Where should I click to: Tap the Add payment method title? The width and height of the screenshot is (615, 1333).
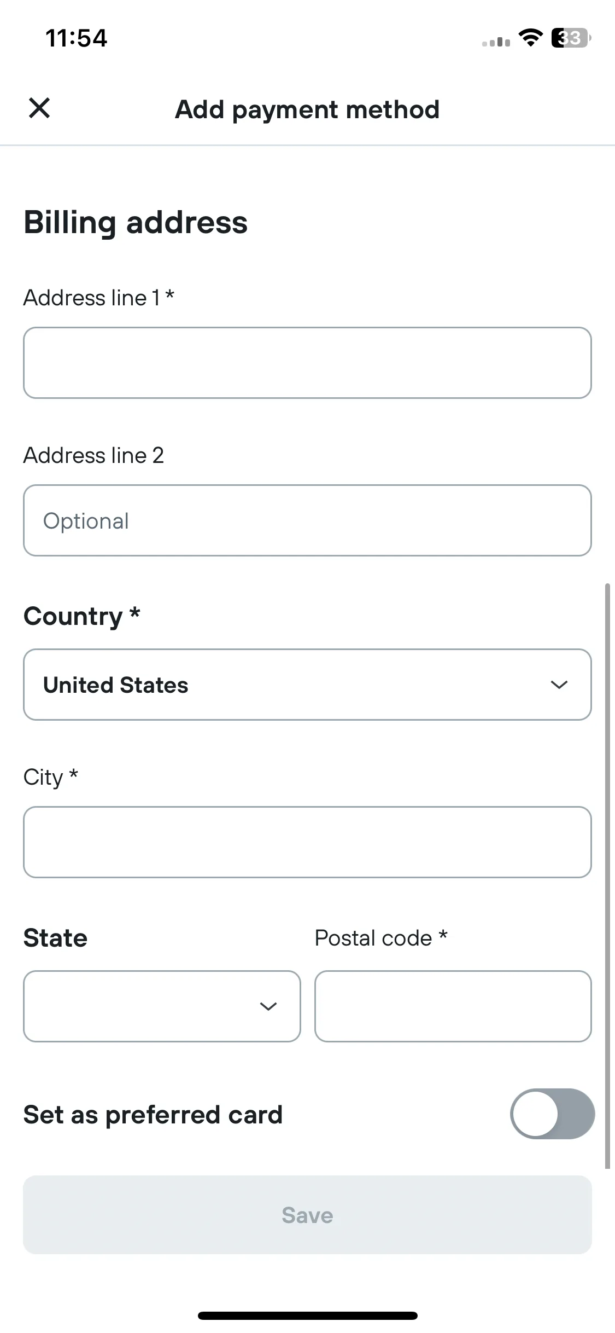coord(307,109)
